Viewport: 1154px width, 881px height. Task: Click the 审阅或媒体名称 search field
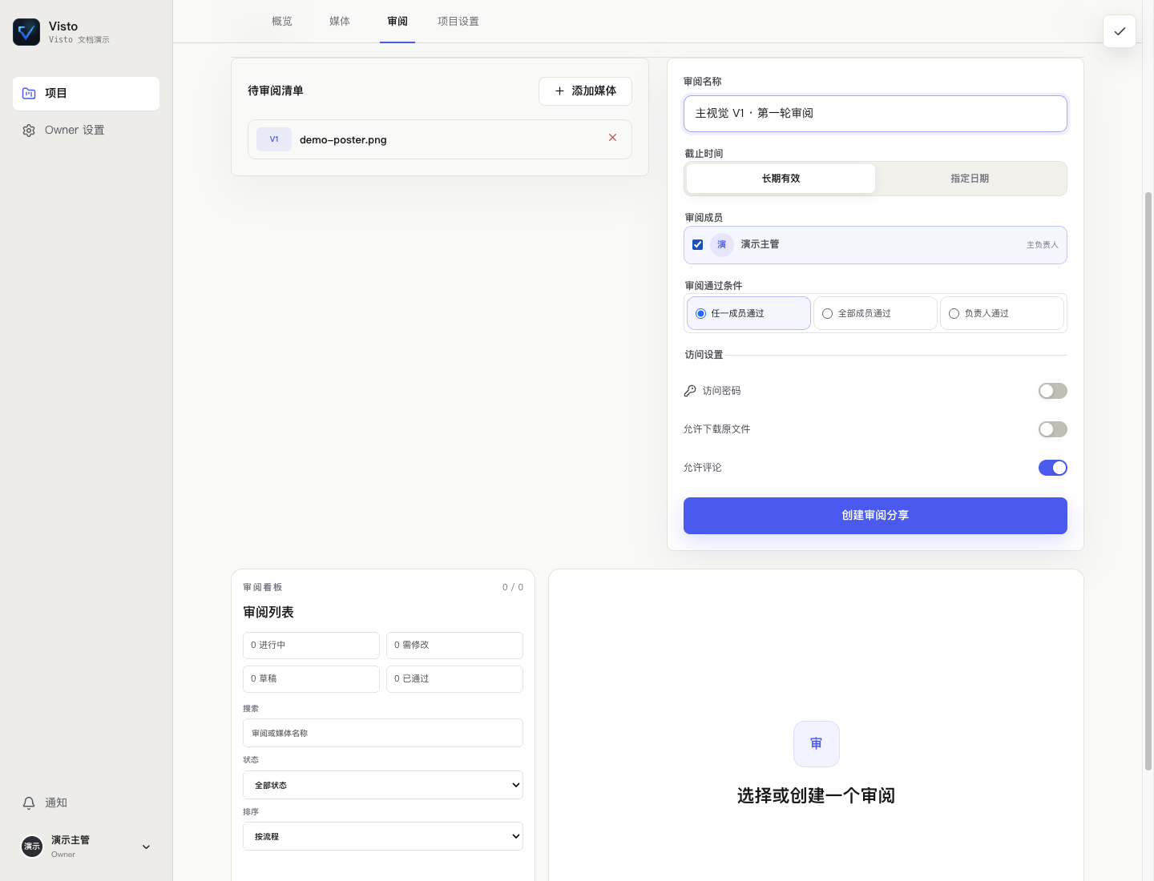(x=383, y=733)
